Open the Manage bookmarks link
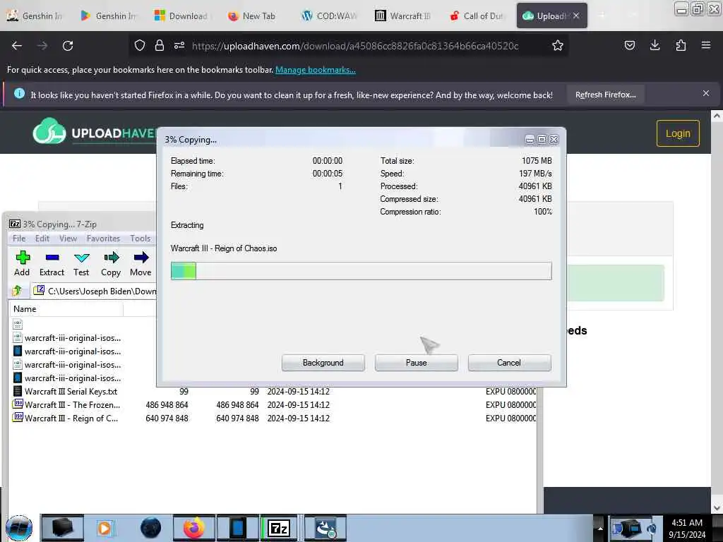The height and width of the screenshot is (542, 723). (x=316, y=70)
